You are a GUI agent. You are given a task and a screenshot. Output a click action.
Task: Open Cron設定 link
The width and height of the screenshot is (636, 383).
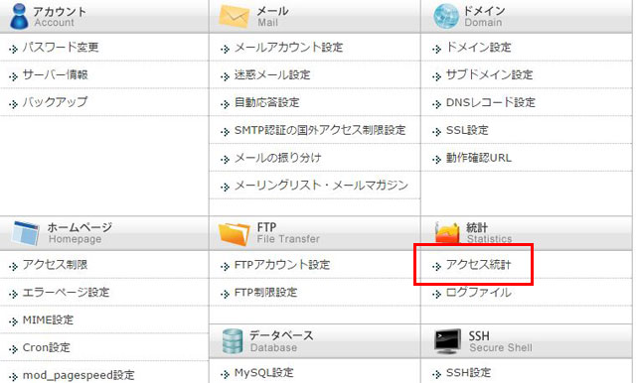[x=47, y=347]
